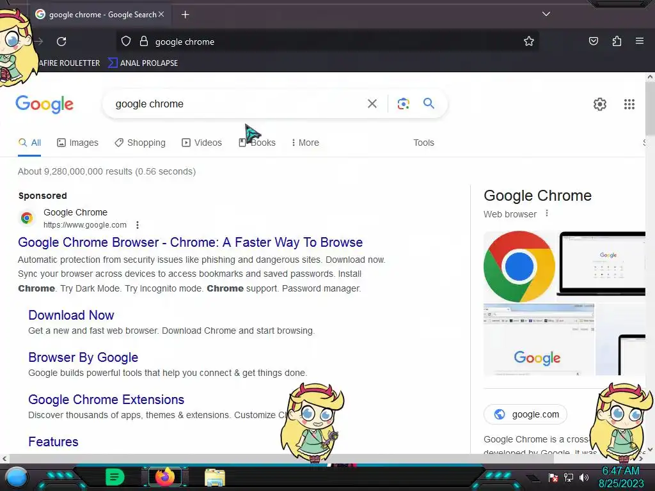The width and height of the screenshot is (655, 491).
Task: Switch to the Shopping tab
Action: (140, 143)
